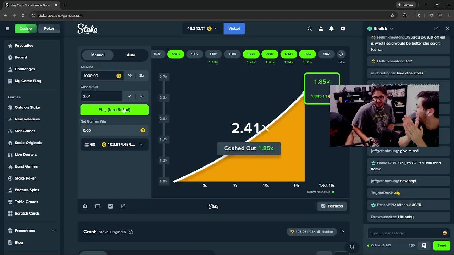Open the site search icon
454x255 pixels.
point(310,29)
